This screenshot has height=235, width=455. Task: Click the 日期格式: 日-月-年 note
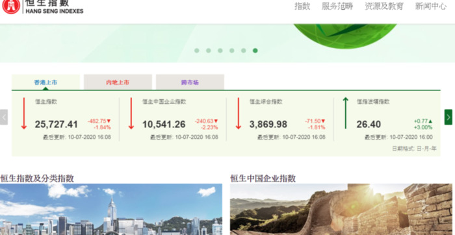414,149
